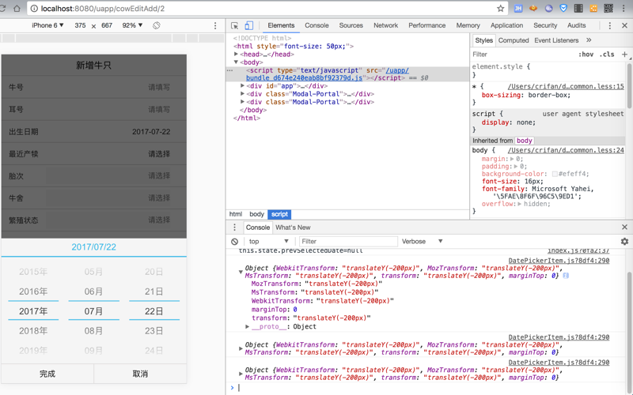
Task: Open first DatePickerItem.js source link
Action: click(x=559, y=261)
